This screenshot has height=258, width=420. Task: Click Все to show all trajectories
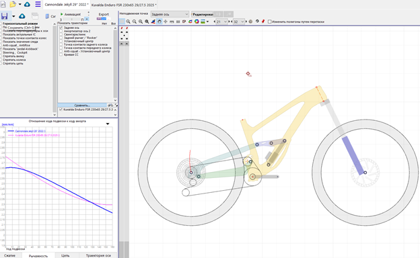(113, 24)
